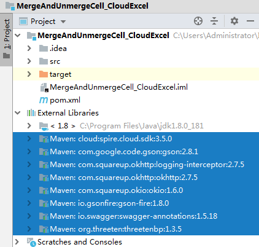Screen dimensions: 259x247
Task: Expand the < 1.8 > JDK node
Action: 29,126
